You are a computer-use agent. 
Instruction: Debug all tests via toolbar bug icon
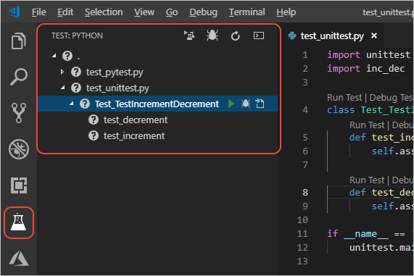coord(212,35)
